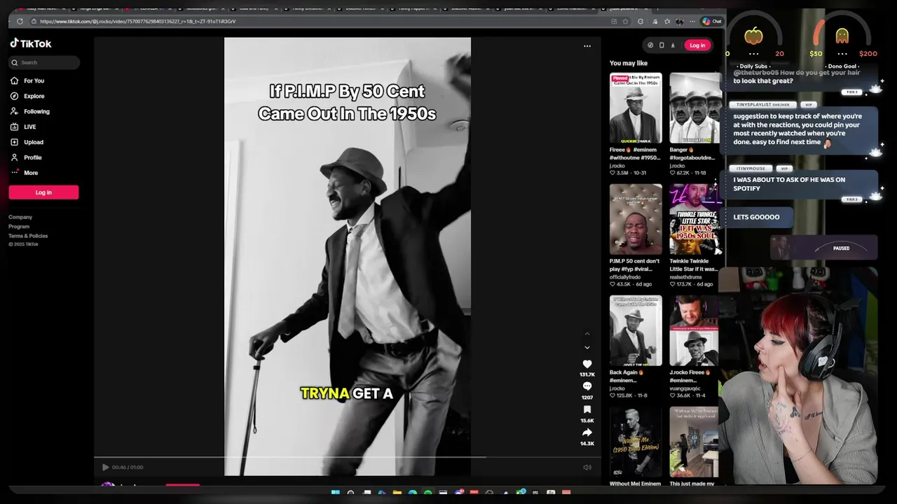Screen dimensions: 897x504
Task: Open comments with speech bubble icon
Action: click(587, 386)
